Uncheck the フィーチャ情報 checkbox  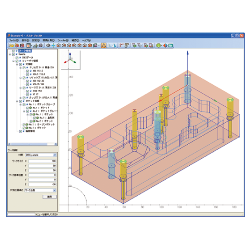[x=17, y=61]
